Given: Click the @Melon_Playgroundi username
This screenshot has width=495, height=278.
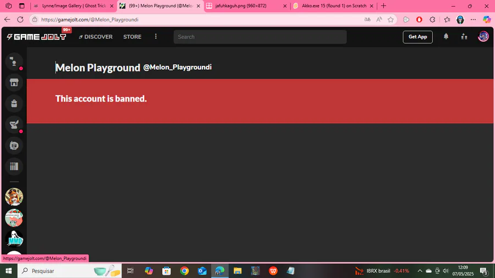Looking at the screenshot, I should [178, 67].
